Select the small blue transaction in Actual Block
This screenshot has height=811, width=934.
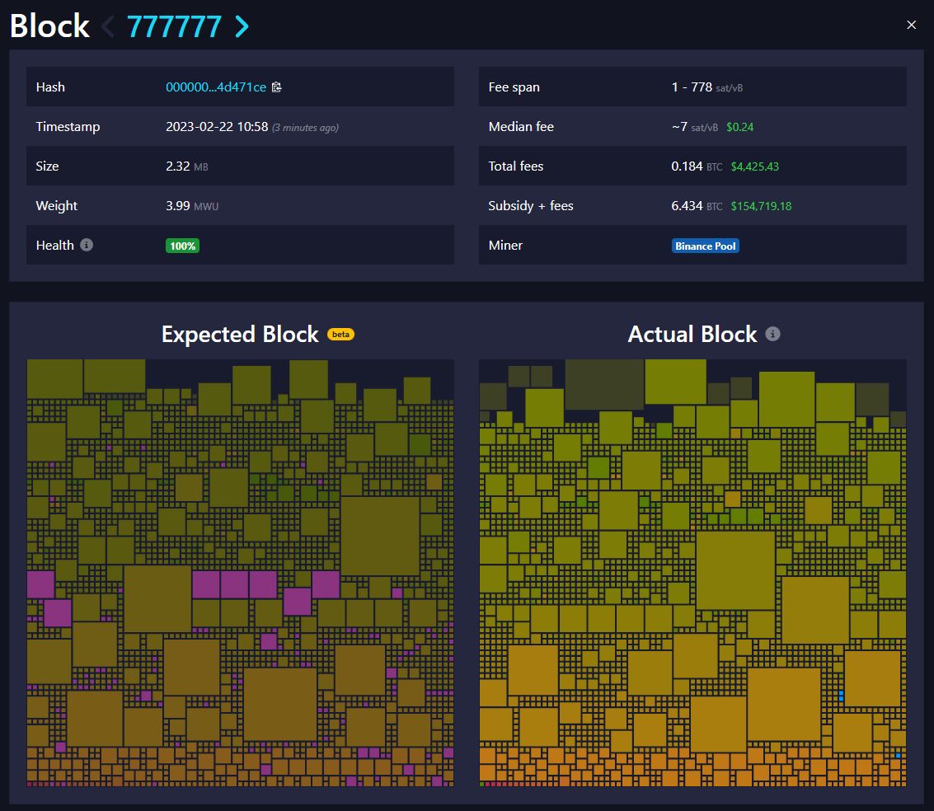click(x=841, y=696)
